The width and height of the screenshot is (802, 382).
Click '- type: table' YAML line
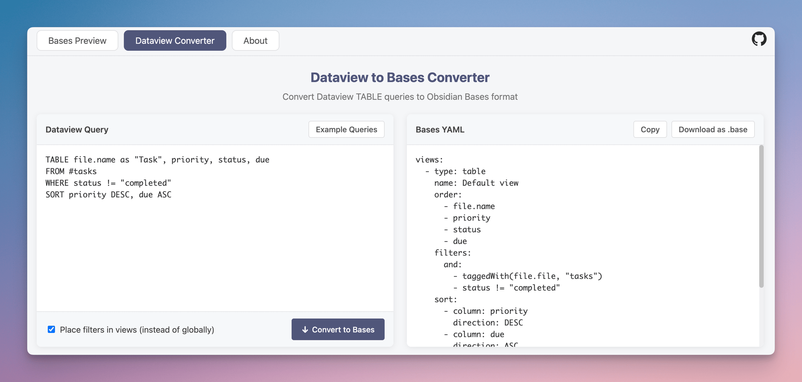(x=455, y=171)
